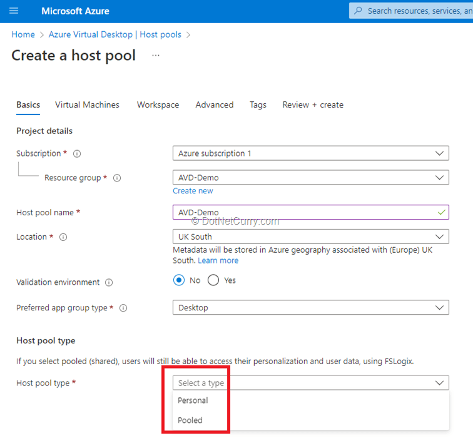Show info tooltip for Validation environment
473x443 pixels.
pos(109,282)
